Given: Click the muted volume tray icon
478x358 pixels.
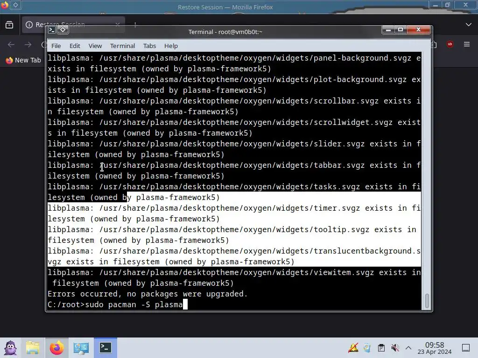Looking at the screenshot, I should (395, 348).
